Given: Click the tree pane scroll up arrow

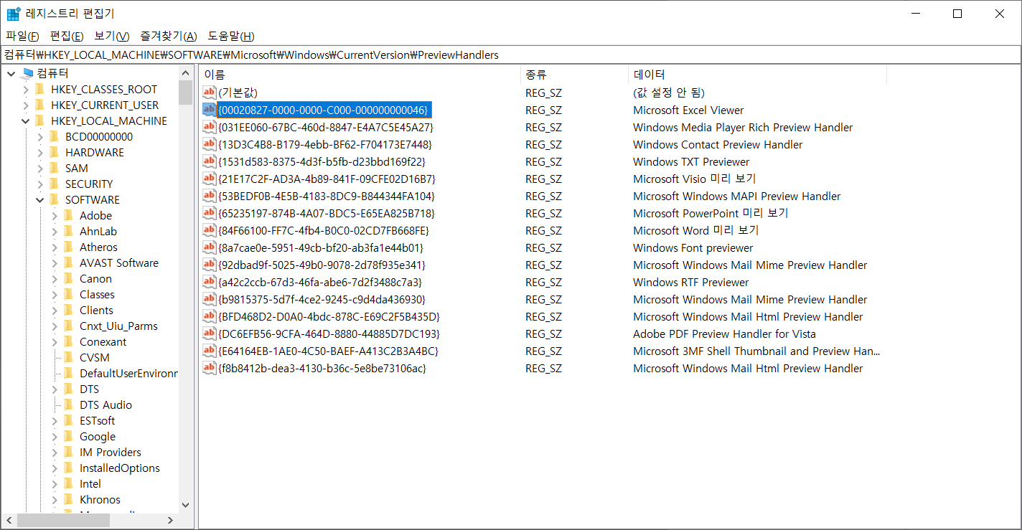Looking at the screenshot, I should pos(186,73).
